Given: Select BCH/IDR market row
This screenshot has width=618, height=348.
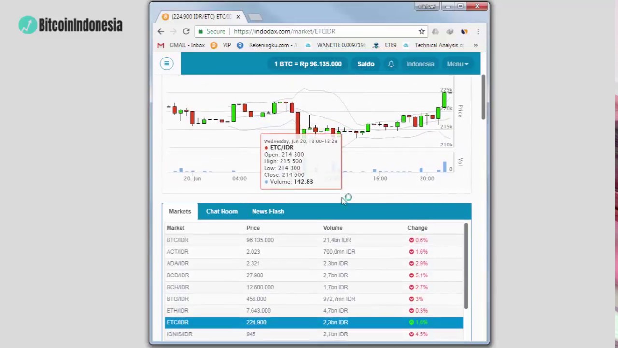Looking at the screenshot, I should 313,287.
